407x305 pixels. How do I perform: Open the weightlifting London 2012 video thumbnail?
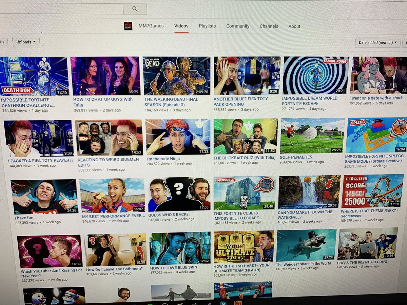(x=243, y=291)
